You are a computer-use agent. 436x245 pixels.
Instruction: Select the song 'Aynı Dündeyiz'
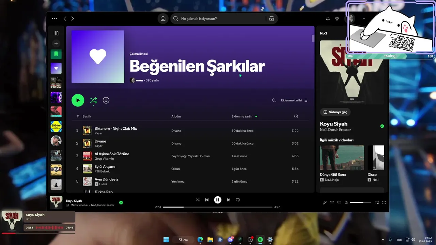click(107, 179)
